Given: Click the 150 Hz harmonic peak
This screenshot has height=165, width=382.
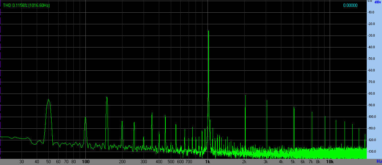Looking at the screenshot, I should pos(107,97).
